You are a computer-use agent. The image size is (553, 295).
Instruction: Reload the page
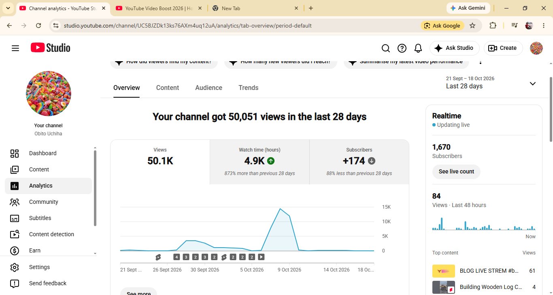[38, 26]
